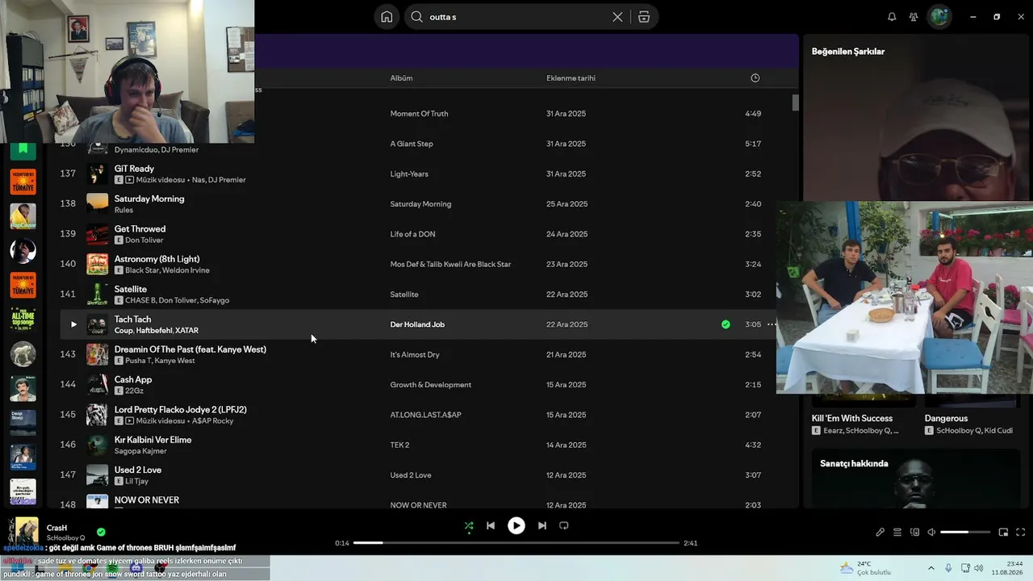
Task: Go to Spotify Home via house icon
Action: (x=387, y=17)
